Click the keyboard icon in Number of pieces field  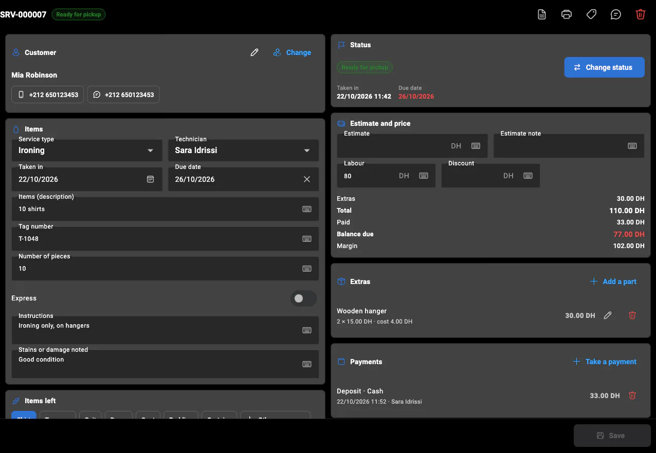(307, 269)
